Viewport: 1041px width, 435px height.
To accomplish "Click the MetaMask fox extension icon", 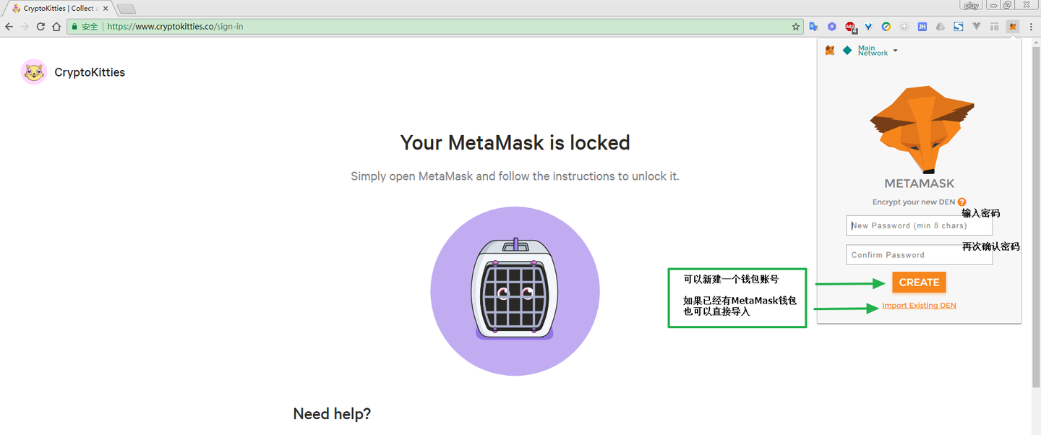I will pos(1012,27).
